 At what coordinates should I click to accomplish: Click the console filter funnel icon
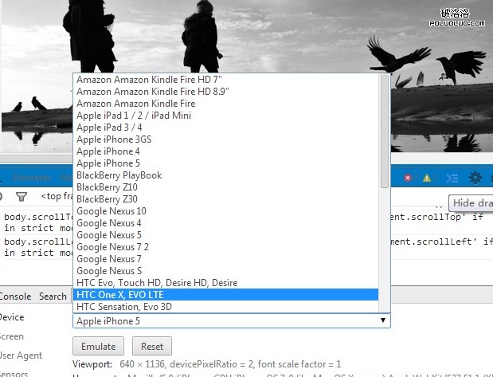click(22, 196)
